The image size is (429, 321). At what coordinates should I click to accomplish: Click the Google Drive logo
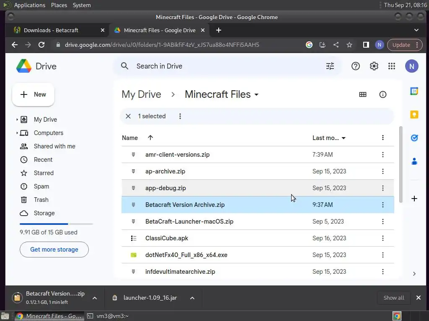[24, 66]
